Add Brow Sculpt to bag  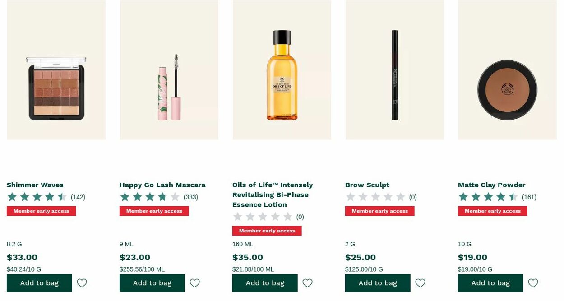pos(378,283)
